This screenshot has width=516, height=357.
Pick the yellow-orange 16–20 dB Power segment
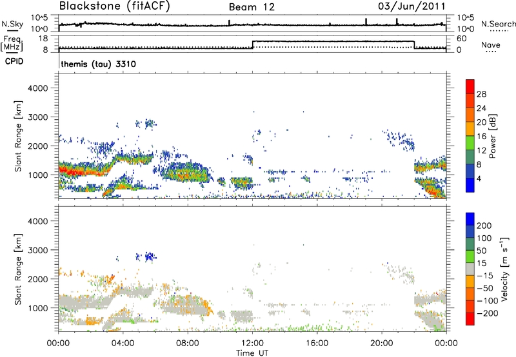(x=470, y=129)
